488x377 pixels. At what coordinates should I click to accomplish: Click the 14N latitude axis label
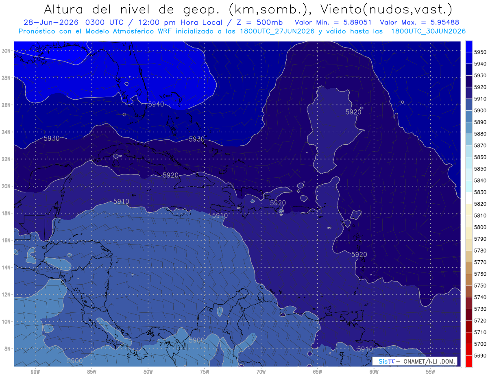coord(7,267)
